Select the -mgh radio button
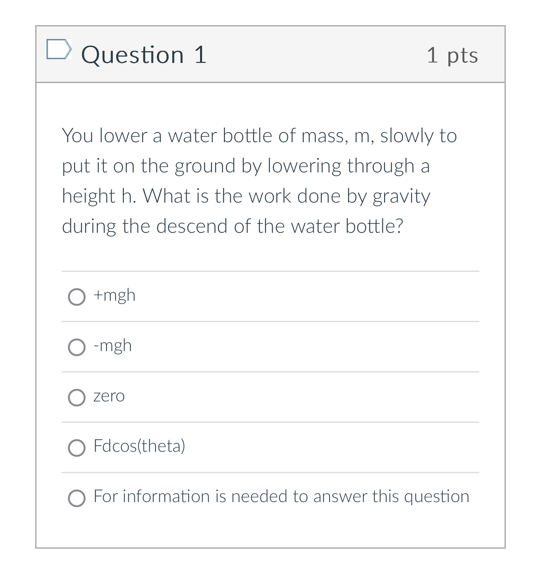This screenshot has height=573, width=541. coord(77,347)
